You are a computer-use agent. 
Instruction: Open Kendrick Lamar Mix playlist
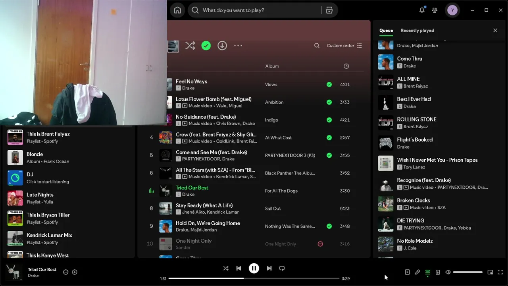pos(68,239)
